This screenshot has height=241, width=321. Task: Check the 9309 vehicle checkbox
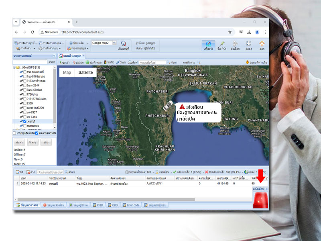tap(25, 103)
